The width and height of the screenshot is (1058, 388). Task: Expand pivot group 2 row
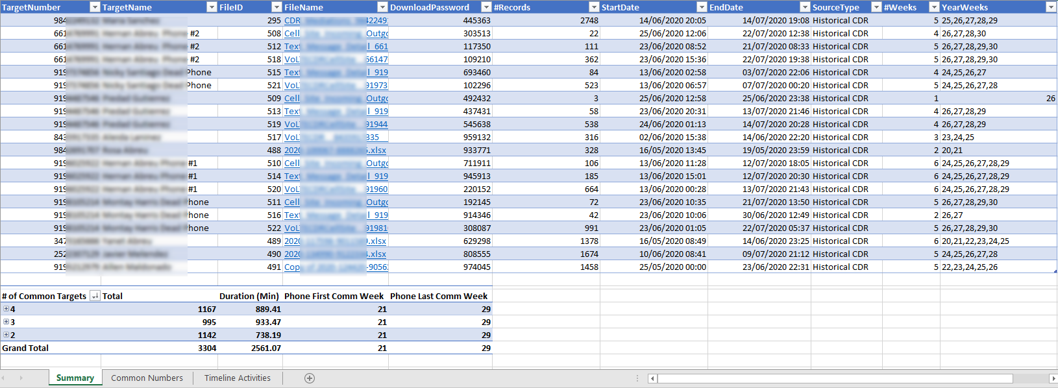[x=6, y=335]
